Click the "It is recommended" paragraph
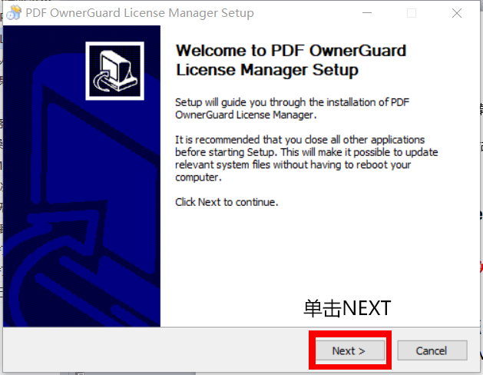This screenshot has height=375, width=483. [x=306, y=158]
